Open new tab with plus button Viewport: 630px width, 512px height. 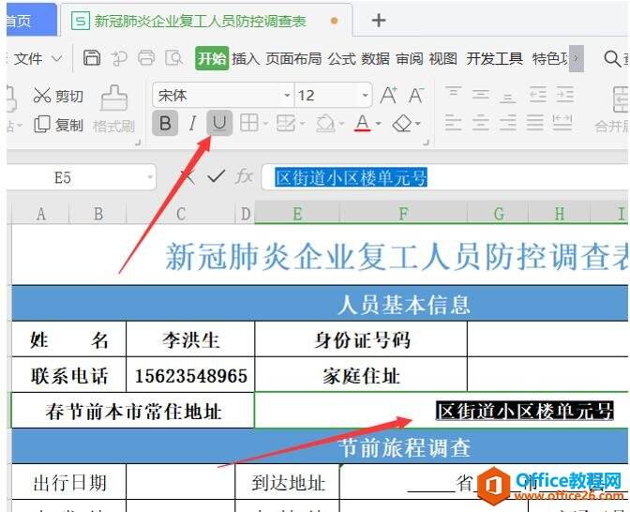point(379,20)
